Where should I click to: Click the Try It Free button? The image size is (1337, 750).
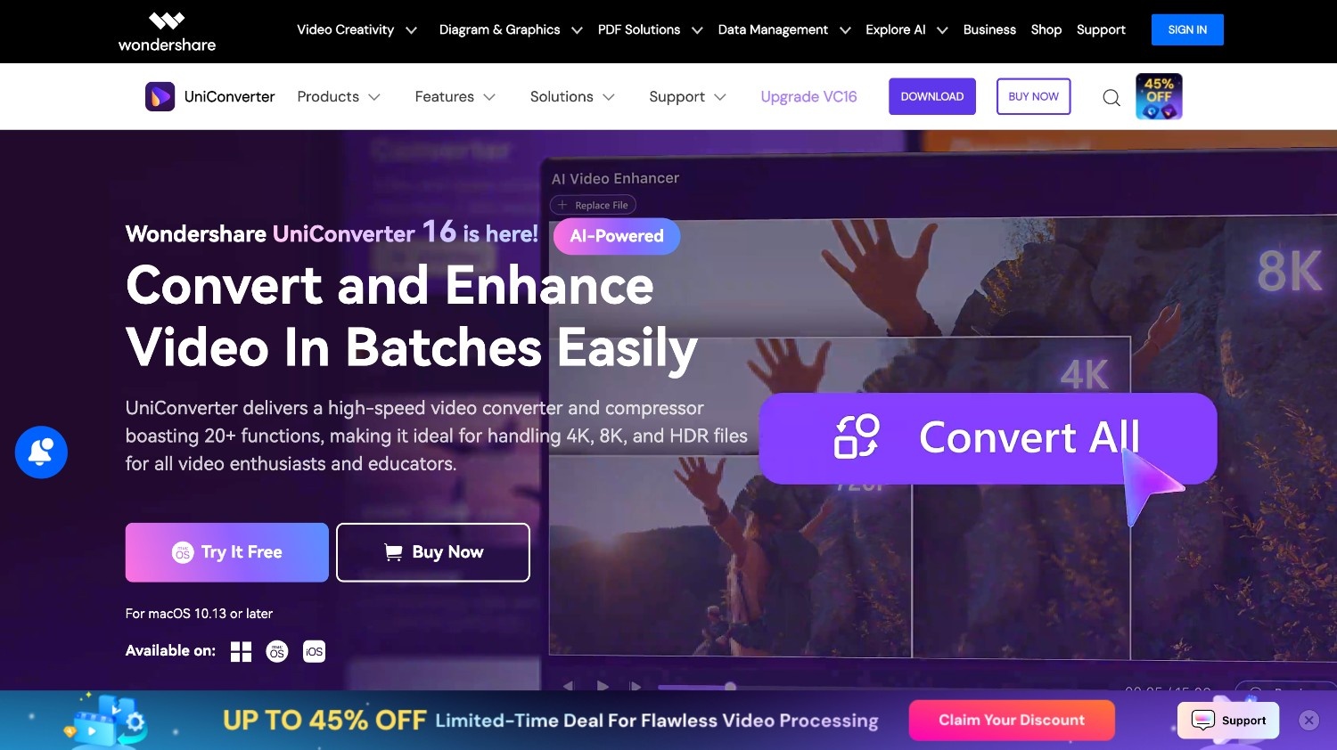pos(227,552)
